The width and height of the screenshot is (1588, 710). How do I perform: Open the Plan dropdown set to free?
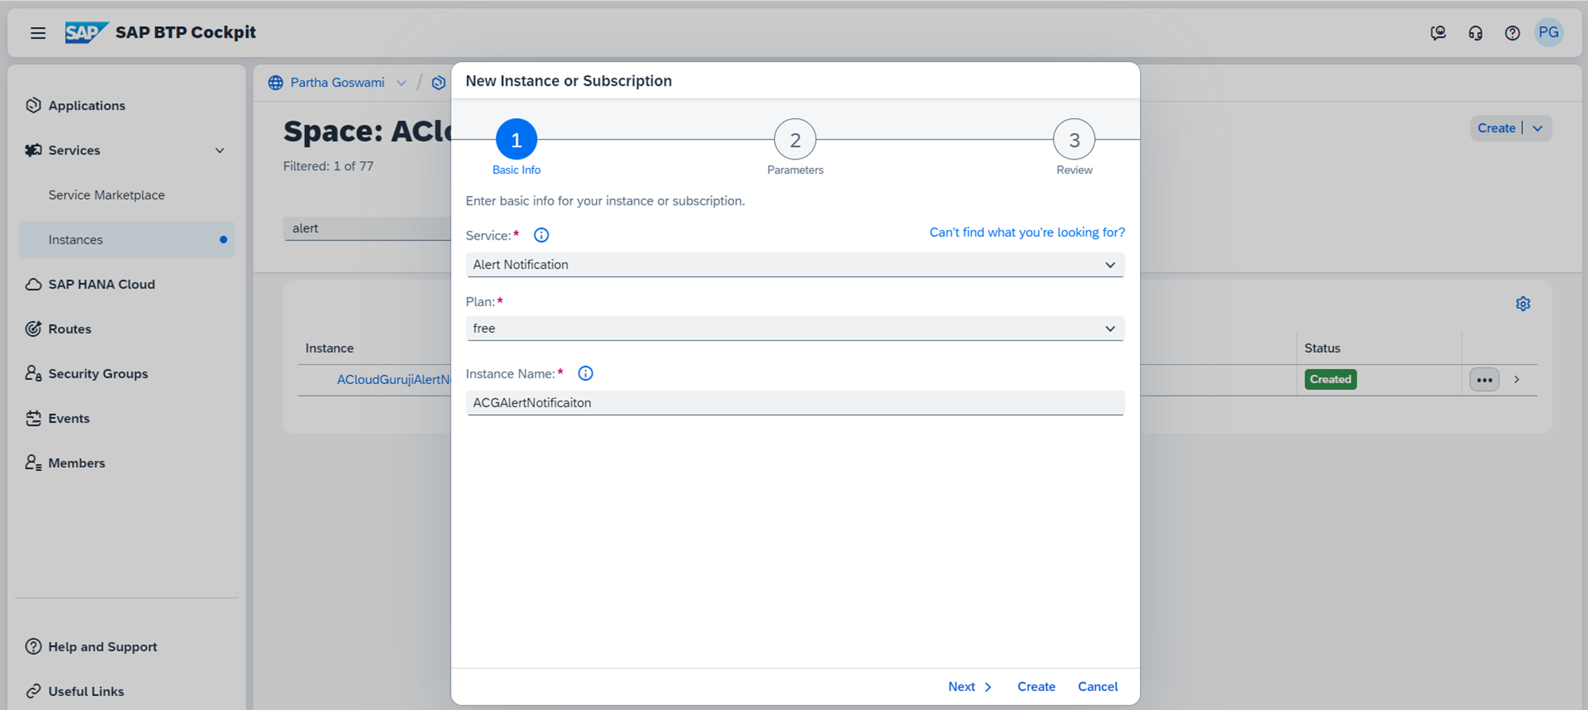click(x=794, y=328)
